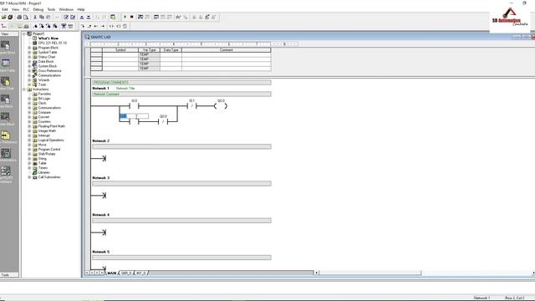
Task: Select Libraries in instruction tree
Action: [44, 172]
